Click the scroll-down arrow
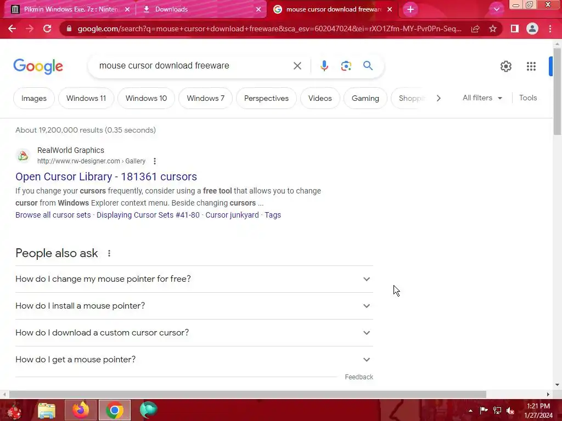 coord(557,385)
